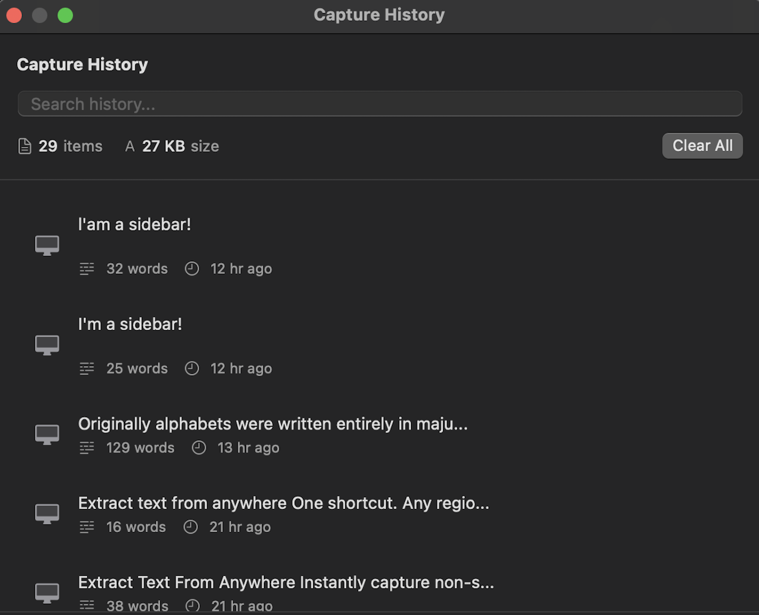Open the "Originally alphabets were written" capture

pyautogui.click(x=272, y=424)
